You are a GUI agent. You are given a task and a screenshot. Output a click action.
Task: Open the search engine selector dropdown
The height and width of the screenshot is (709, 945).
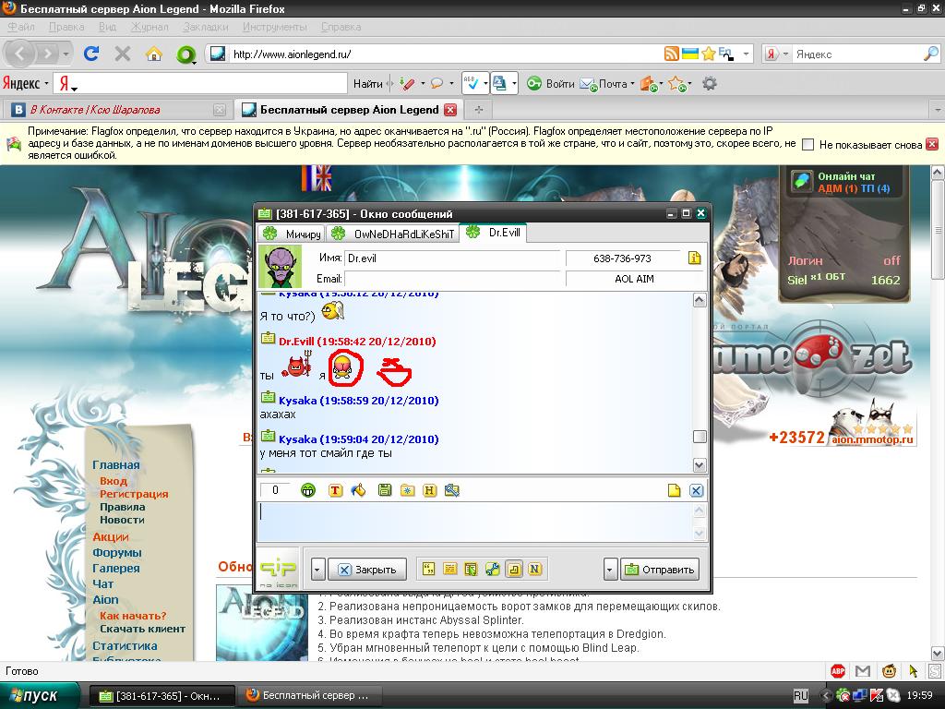coord(785,54)
